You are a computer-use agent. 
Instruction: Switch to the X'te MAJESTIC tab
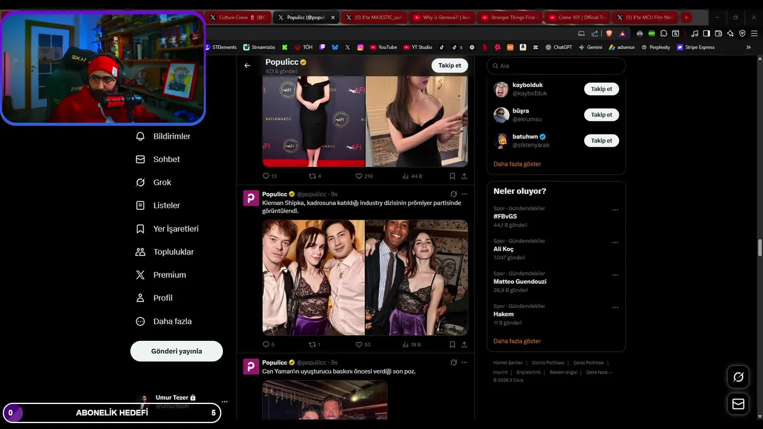click(374, 17)
